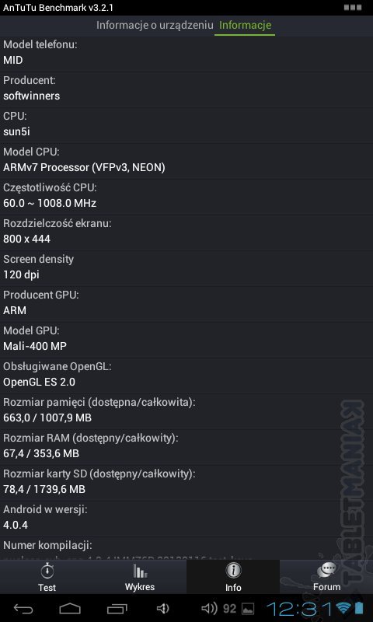The height and width of the screenshot is (622, 373).
Task: Tap the Android home button
Action: click(70, 608)
